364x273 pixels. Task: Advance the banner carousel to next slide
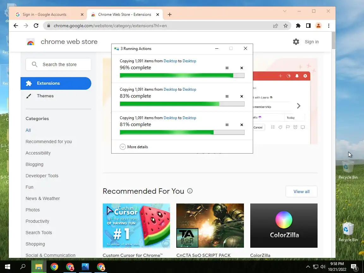[299, 106]
